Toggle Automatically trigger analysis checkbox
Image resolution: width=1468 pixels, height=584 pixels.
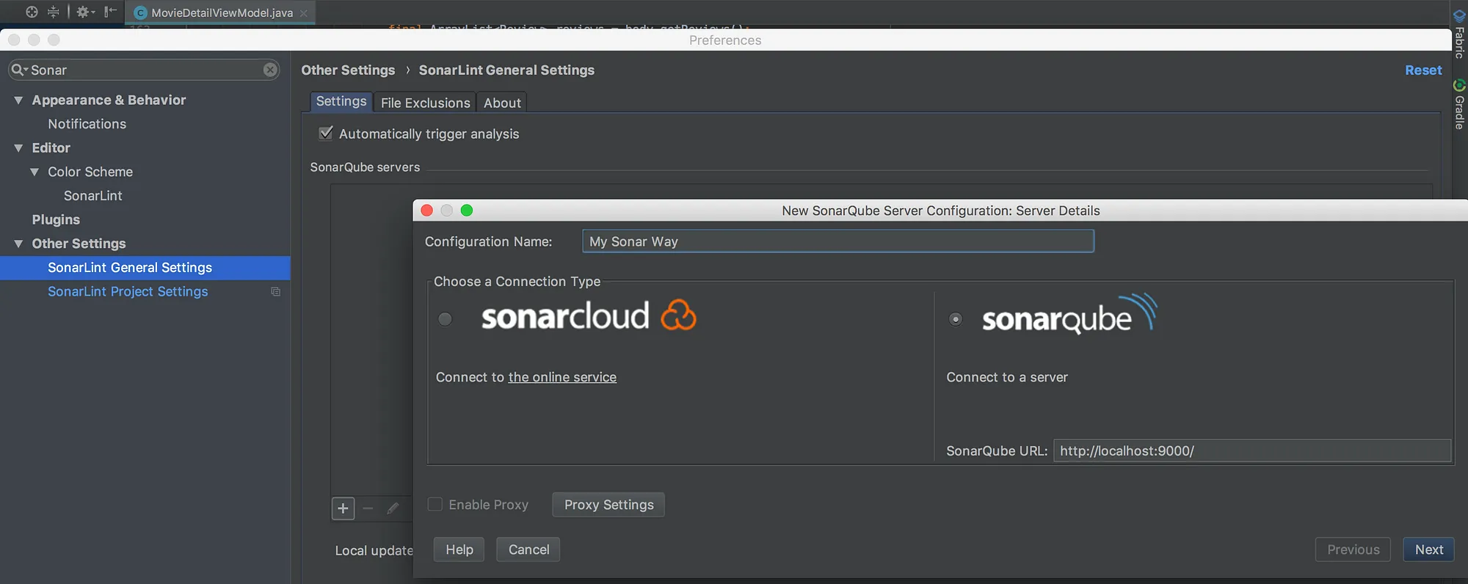click(x=326, y=134)
